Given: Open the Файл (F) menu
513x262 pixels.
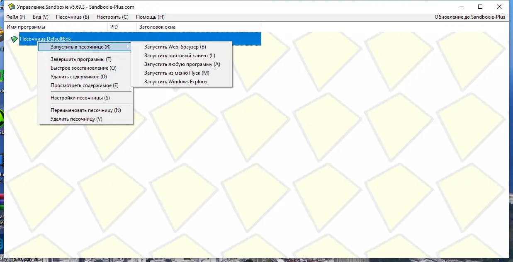Looking at the screenshot, I should tap(16, 17).
